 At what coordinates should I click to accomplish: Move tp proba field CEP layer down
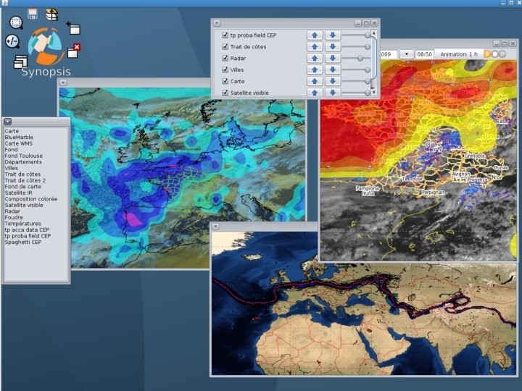[333, 35]
